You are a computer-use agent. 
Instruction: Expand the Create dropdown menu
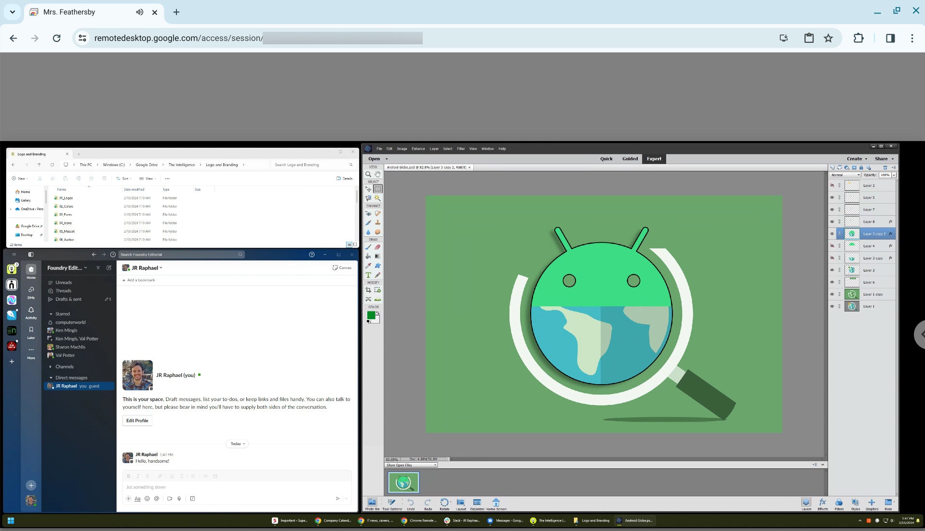pyautogui.click(x=857, y=159)
